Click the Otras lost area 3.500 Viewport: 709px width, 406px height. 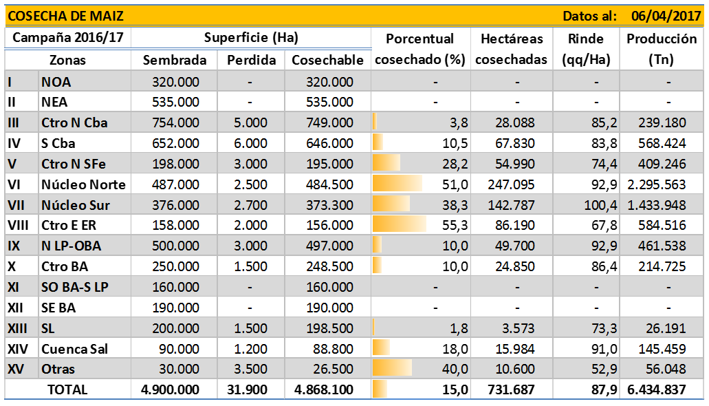pyautogui.click(x=251, y=370)
